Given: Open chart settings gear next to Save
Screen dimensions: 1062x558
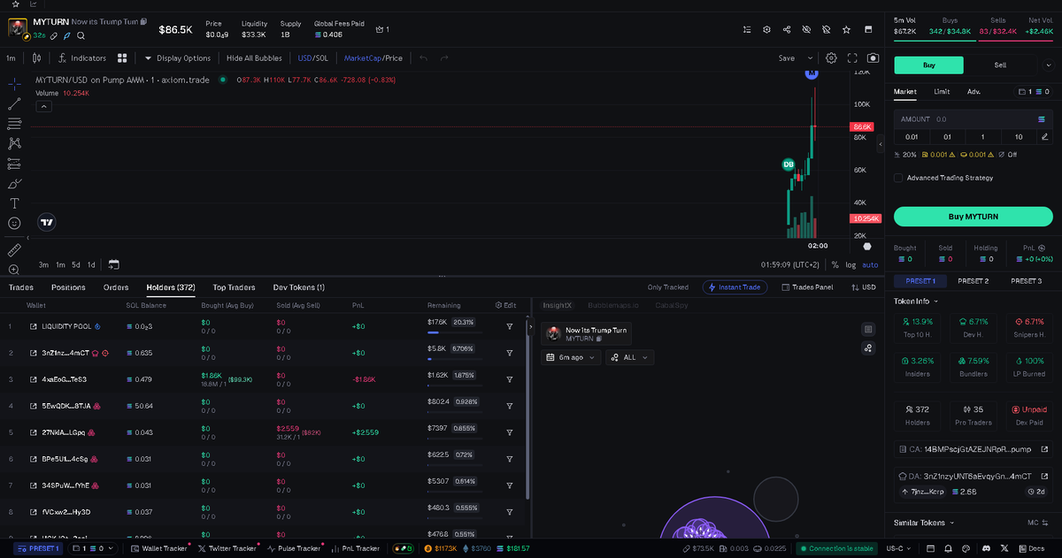Looking at the screenshot, I should point(831,58).
